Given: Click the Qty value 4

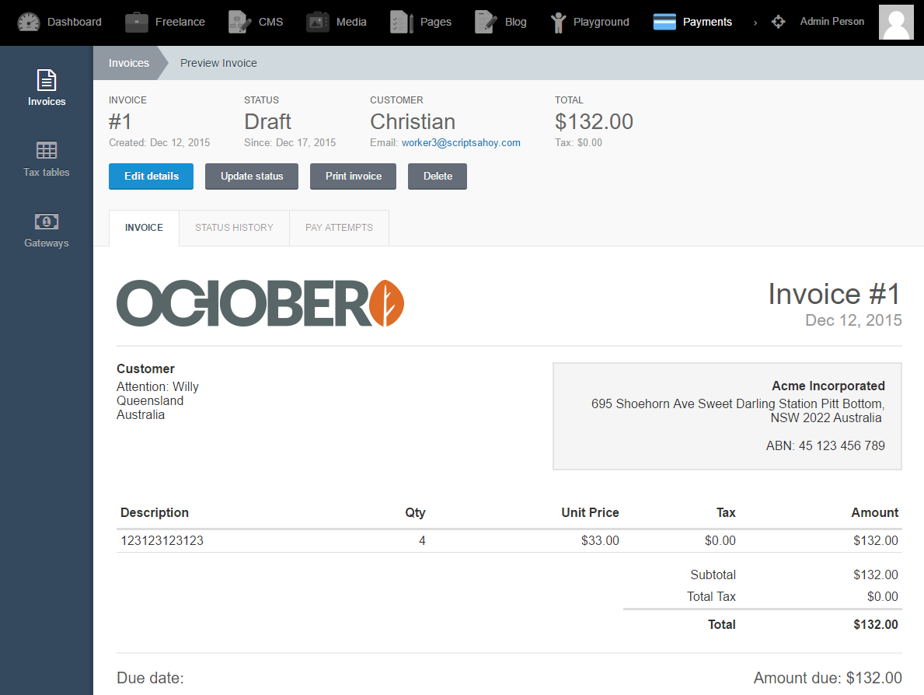Looking at the screenshot, I should [422, 540].
